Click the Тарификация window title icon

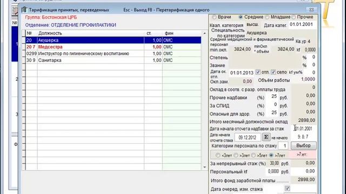[24, 10]
